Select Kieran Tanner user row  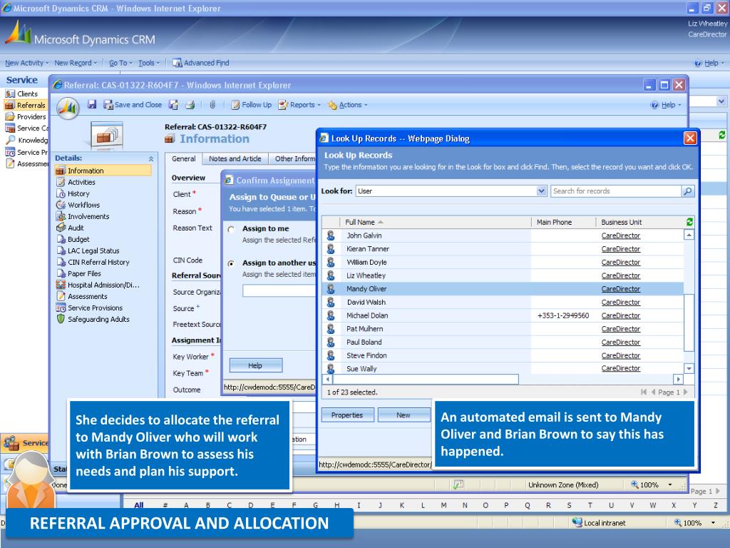click(x=503, y=249)
